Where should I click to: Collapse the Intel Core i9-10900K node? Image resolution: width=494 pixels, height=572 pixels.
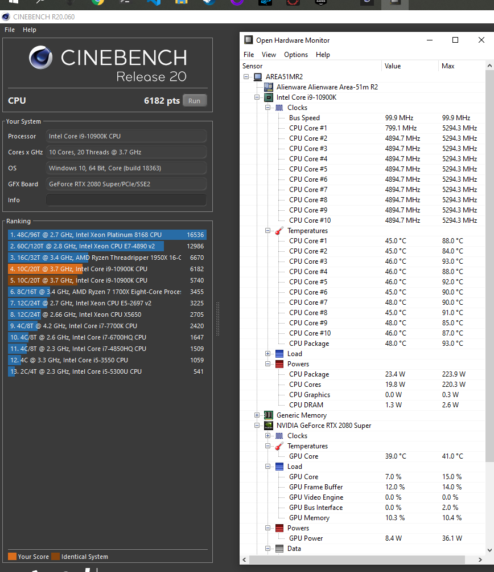pyautogui.click(x=257, y=97)
